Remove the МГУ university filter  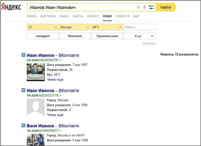coord(120,27)
